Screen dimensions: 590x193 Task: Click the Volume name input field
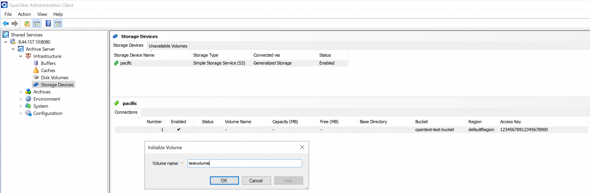(245, 163)
